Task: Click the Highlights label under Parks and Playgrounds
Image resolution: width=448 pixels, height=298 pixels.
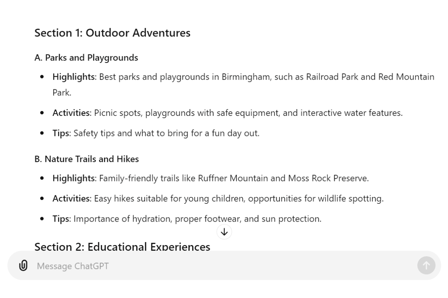Action: pyautogui.click(x=74, y=77)
